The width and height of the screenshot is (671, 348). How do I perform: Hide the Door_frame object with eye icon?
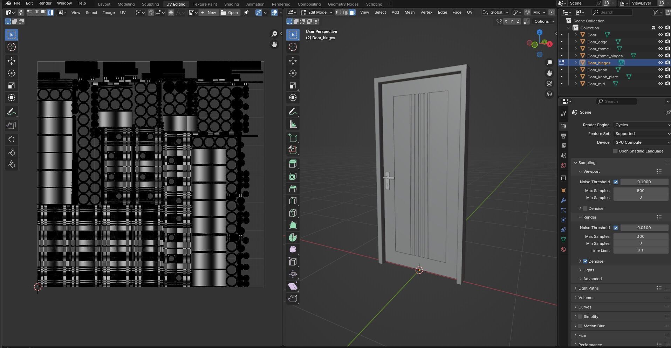tap(660, 49)
